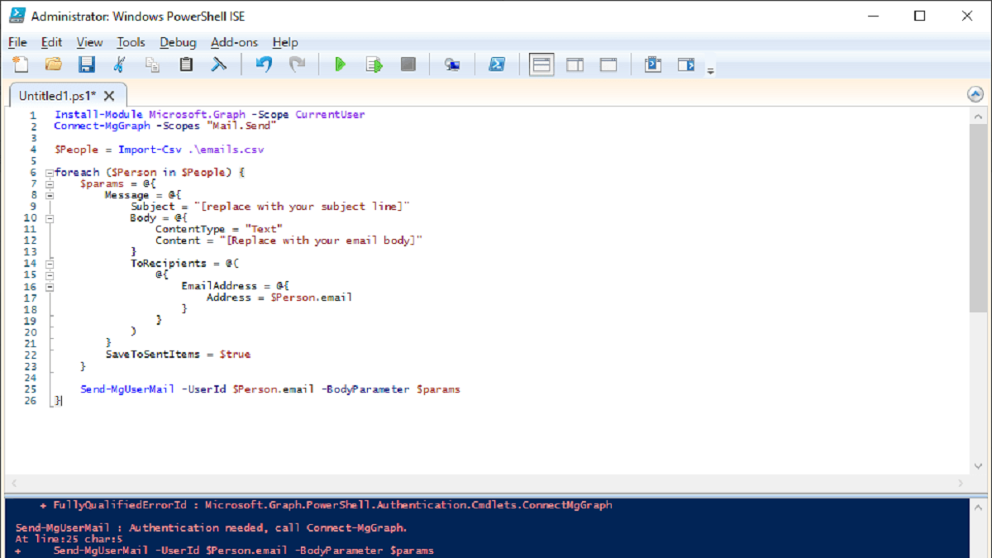
Task: Enable Show Script Pane Maximized view
Action: [x=609, y=64]
